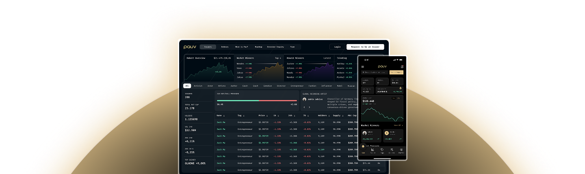Sort table by Mkt Cap column
Viewport: 585px width, 174px height.
pos(352,115)
